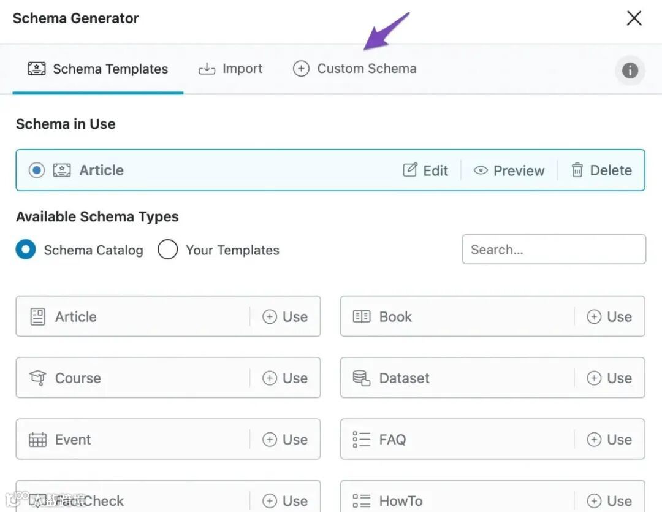Use the Article schema type
This screenshot has height=512, width=662.
click(286, 316)
